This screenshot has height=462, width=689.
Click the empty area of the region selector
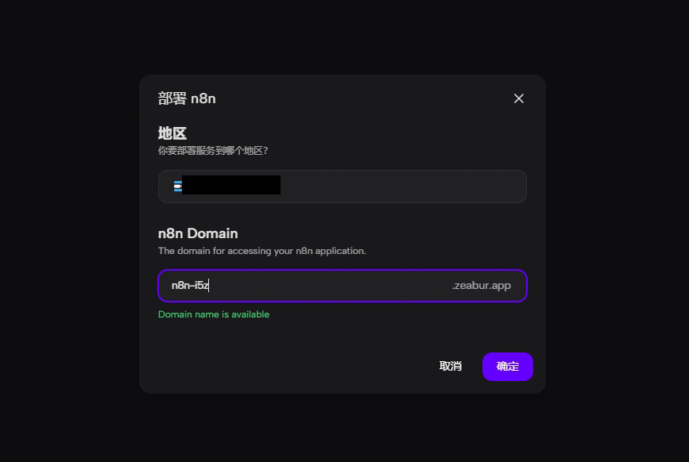coord(402,187)
